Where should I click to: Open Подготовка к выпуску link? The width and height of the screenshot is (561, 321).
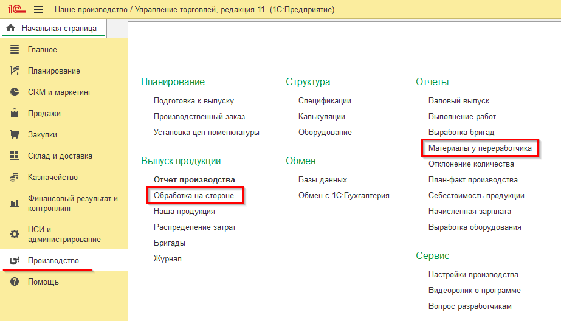click(193, 101)
